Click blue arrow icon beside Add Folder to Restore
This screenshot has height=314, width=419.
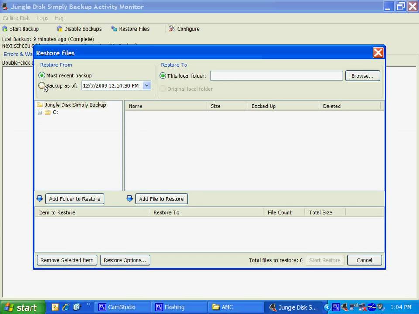tap(40, 199)
